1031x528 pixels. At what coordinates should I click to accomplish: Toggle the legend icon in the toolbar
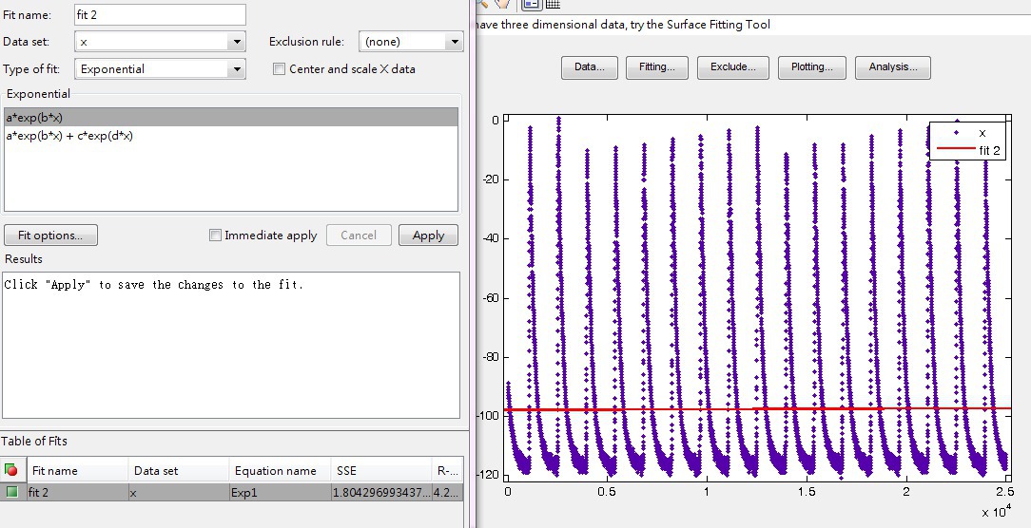(x=533, y=5)
